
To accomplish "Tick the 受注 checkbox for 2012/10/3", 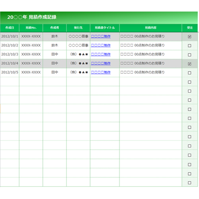I will (189, 55).
